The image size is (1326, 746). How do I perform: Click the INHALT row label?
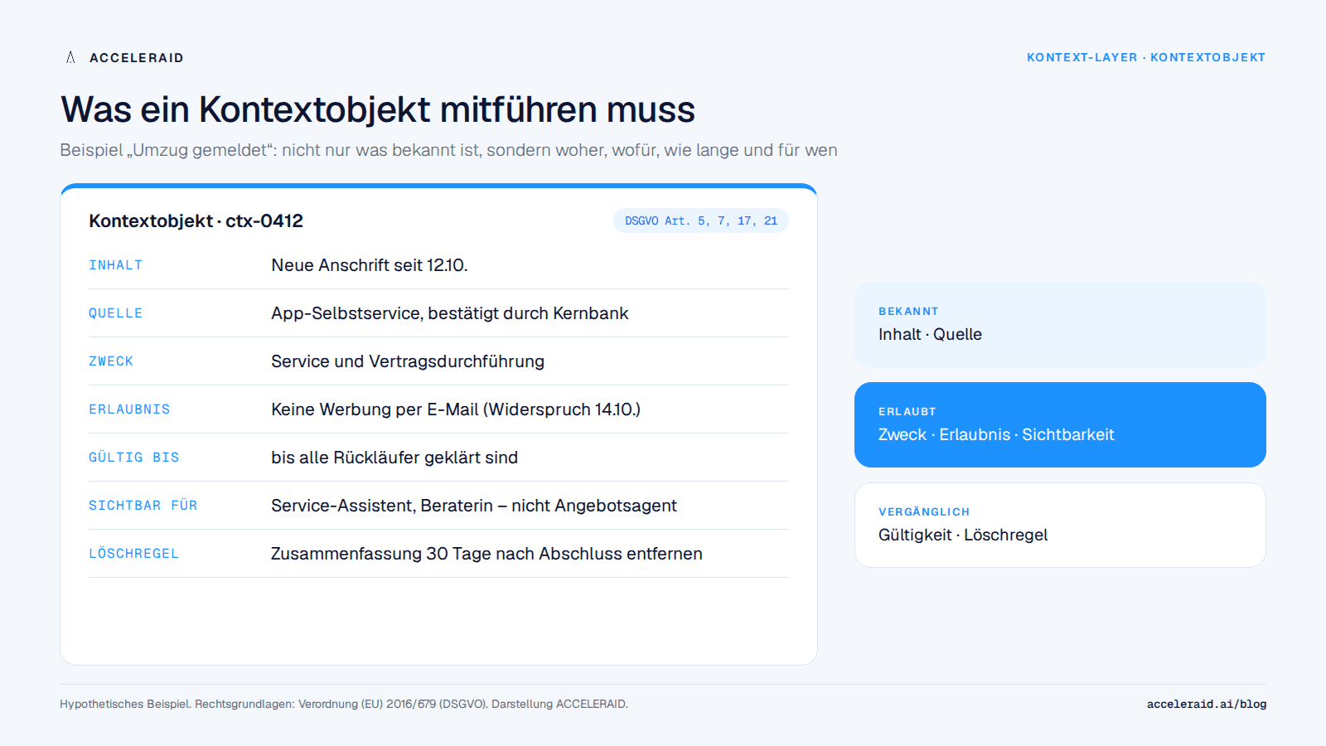click(116, 265)
